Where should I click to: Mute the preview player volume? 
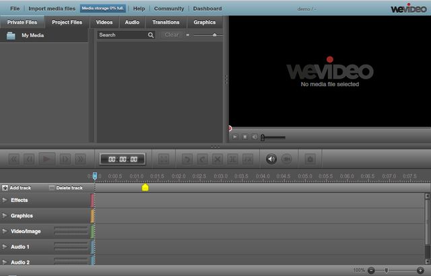(255, 137)
